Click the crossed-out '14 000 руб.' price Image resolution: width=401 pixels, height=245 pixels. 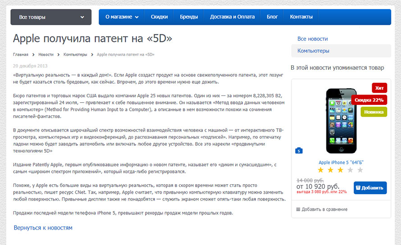310,180
